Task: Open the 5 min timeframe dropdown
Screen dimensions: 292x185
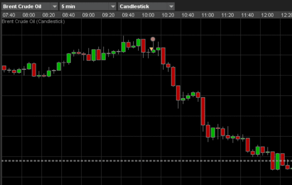Action: click(x=88, y=7)
